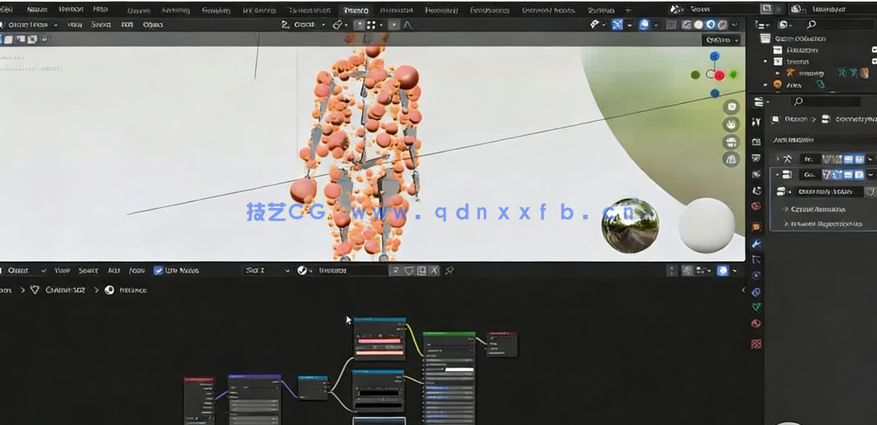Image resolution: width=877 pixels, height=425 pixels.
Task: Toggle proportional editing
Action: click(394, 25)
